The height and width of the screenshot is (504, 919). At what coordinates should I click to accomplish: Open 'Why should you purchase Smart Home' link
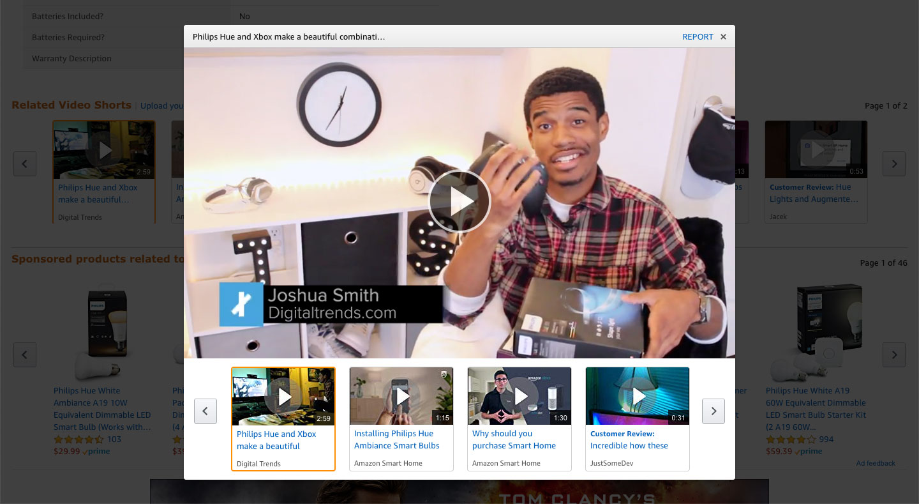click(x=514, y=439)
